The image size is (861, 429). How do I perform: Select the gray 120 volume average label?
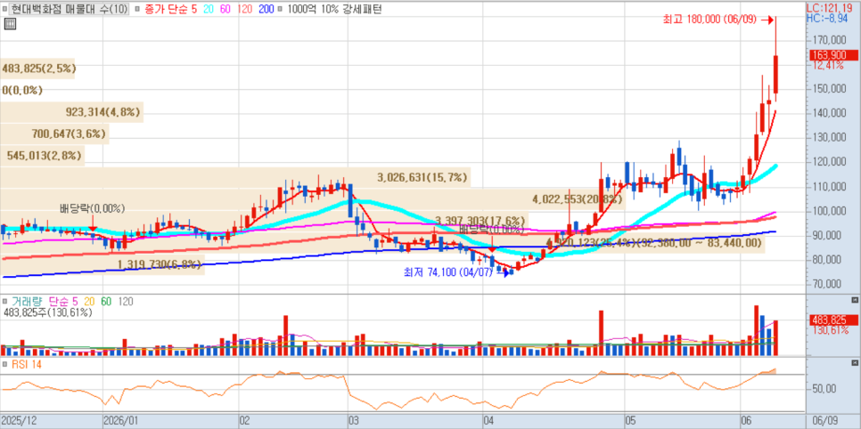[125, 301]
